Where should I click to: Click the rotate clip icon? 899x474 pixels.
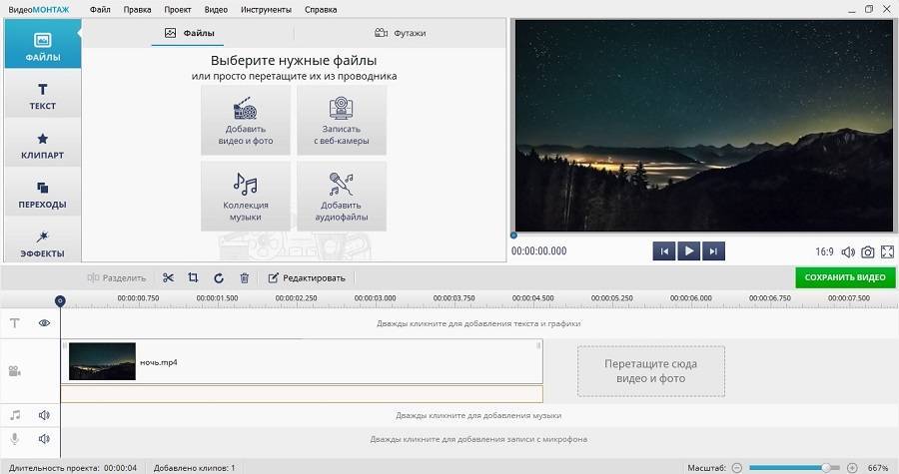pyautogui.click(x=219, y=277)
